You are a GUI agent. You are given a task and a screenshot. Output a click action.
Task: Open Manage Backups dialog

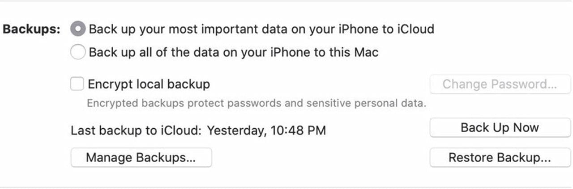click(141, 158)
